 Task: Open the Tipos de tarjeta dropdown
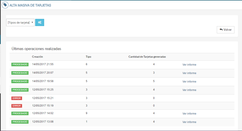coord(20,23)
